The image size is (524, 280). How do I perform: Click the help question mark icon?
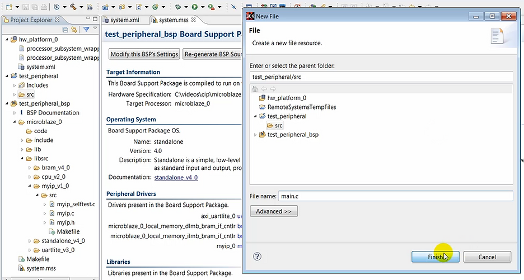258,257
